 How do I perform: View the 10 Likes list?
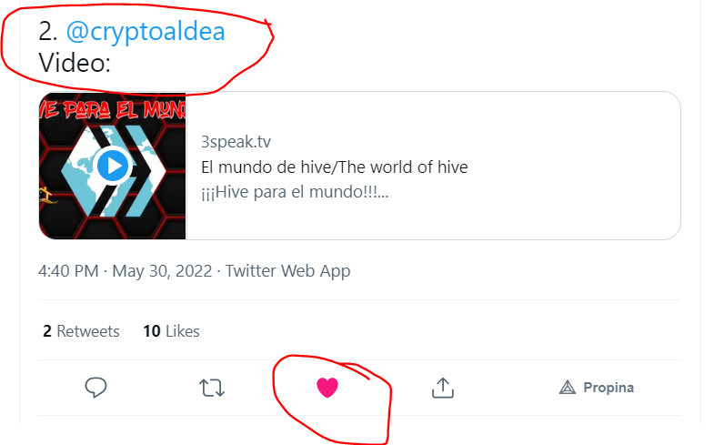(171, 331)
